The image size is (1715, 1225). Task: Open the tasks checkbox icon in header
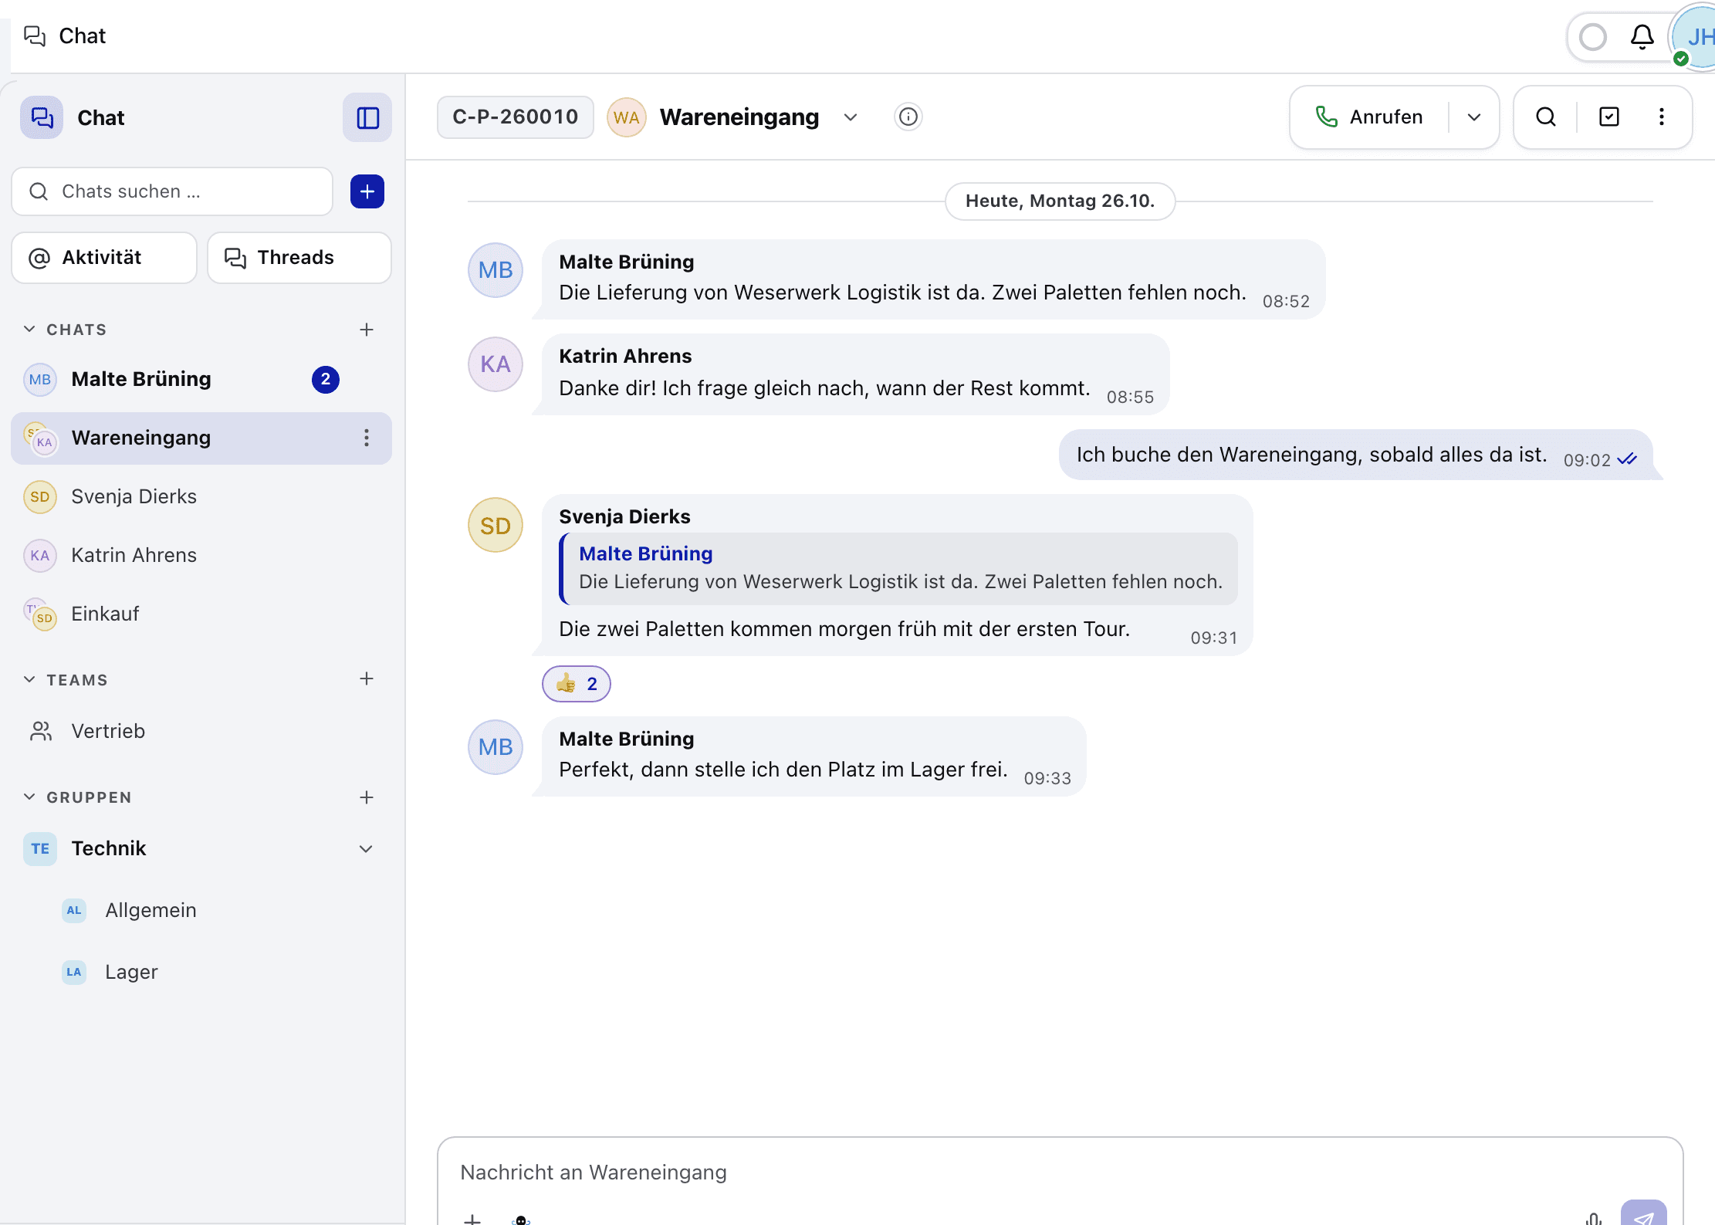[1609, 117]
